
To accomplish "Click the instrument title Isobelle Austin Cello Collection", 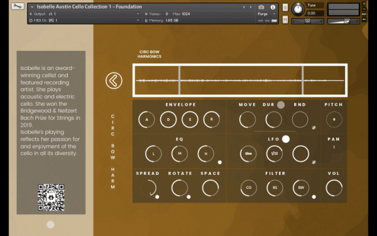I will pos(89,7).
